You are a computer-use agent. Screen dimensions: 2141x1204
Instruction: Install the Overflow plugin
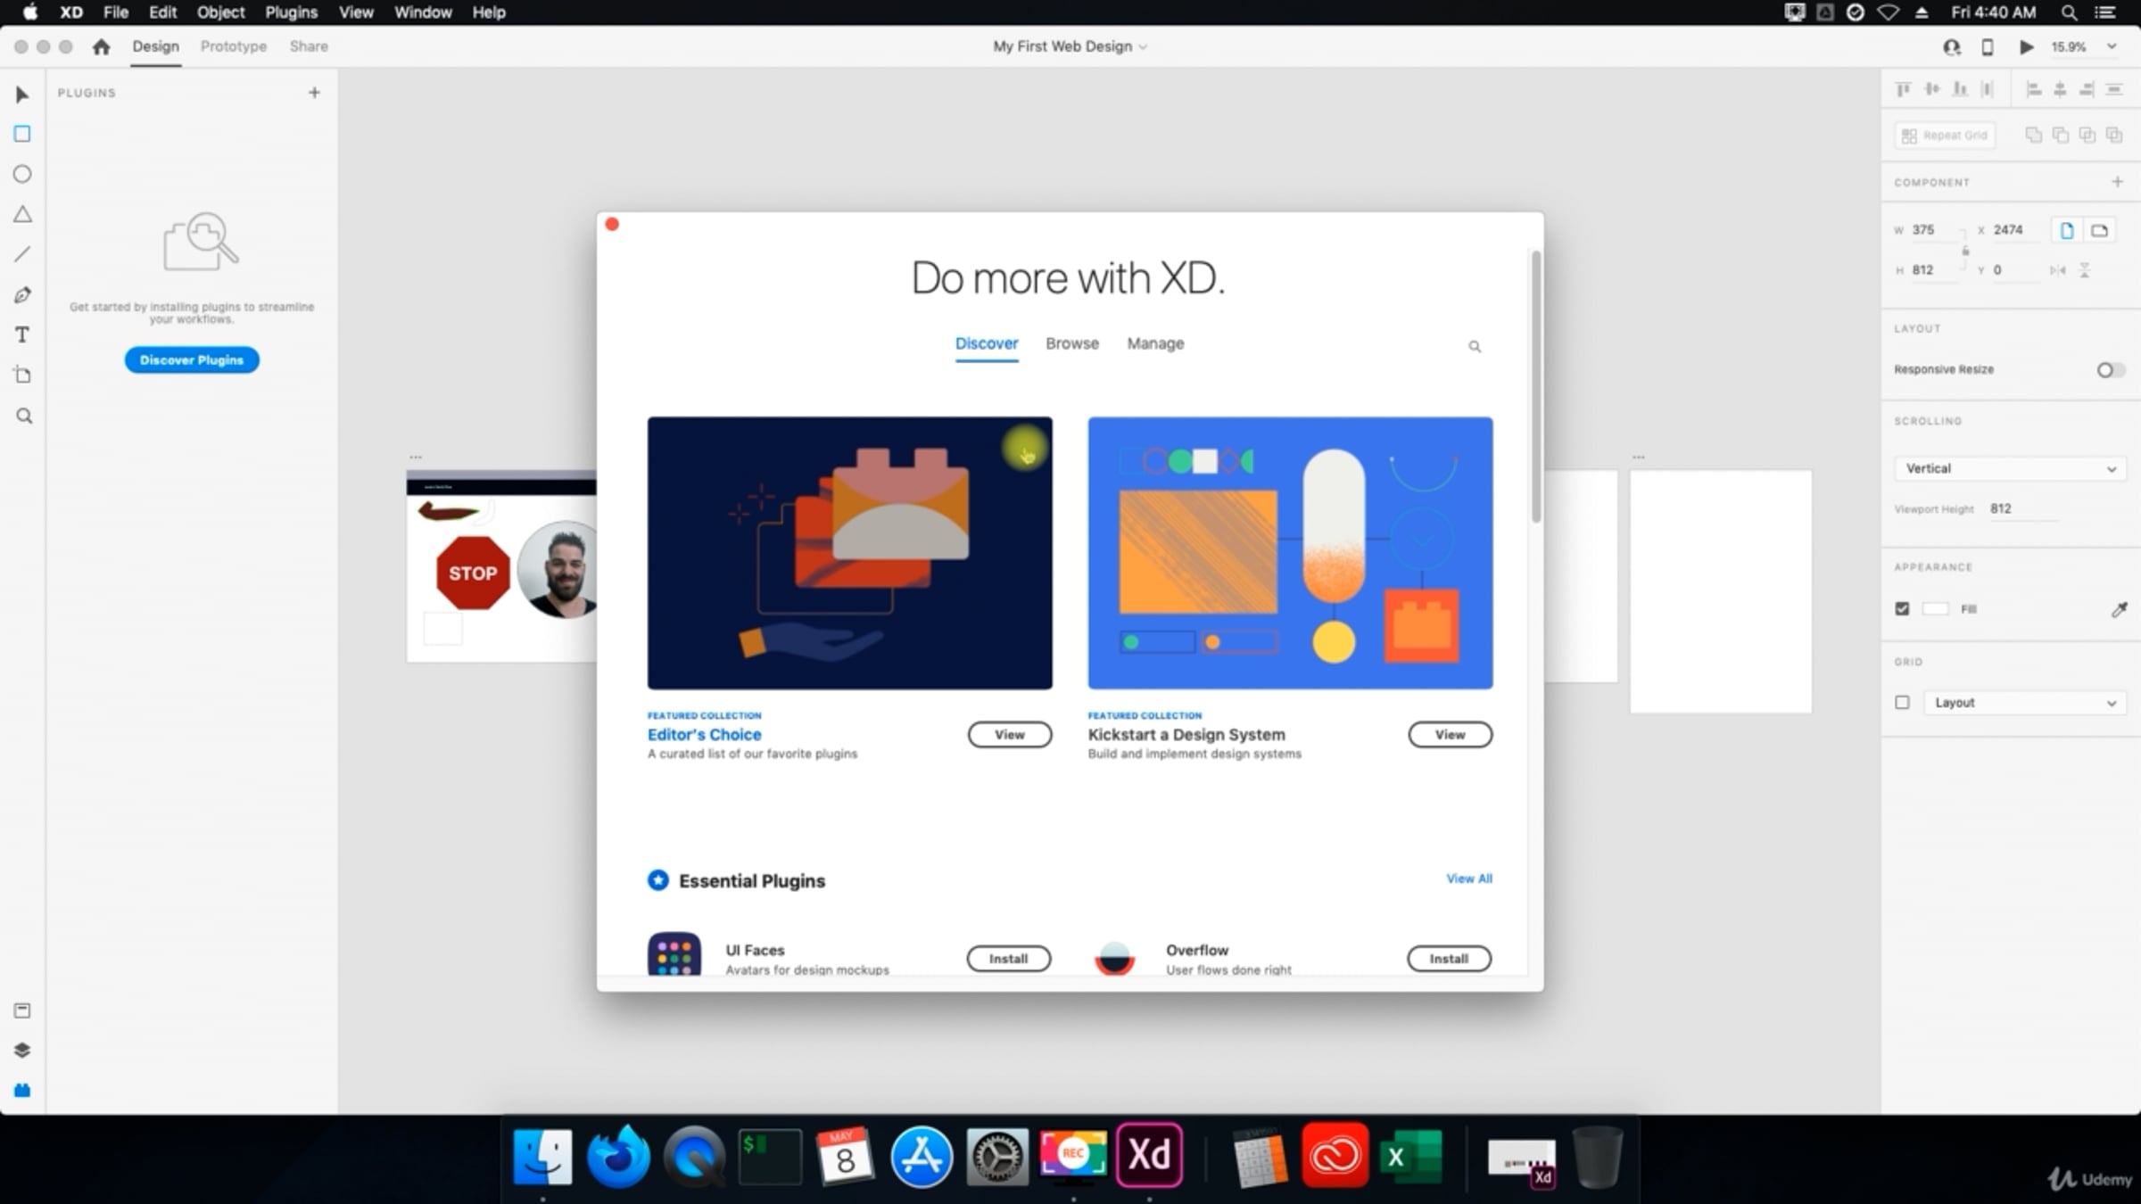point(1450,959)
